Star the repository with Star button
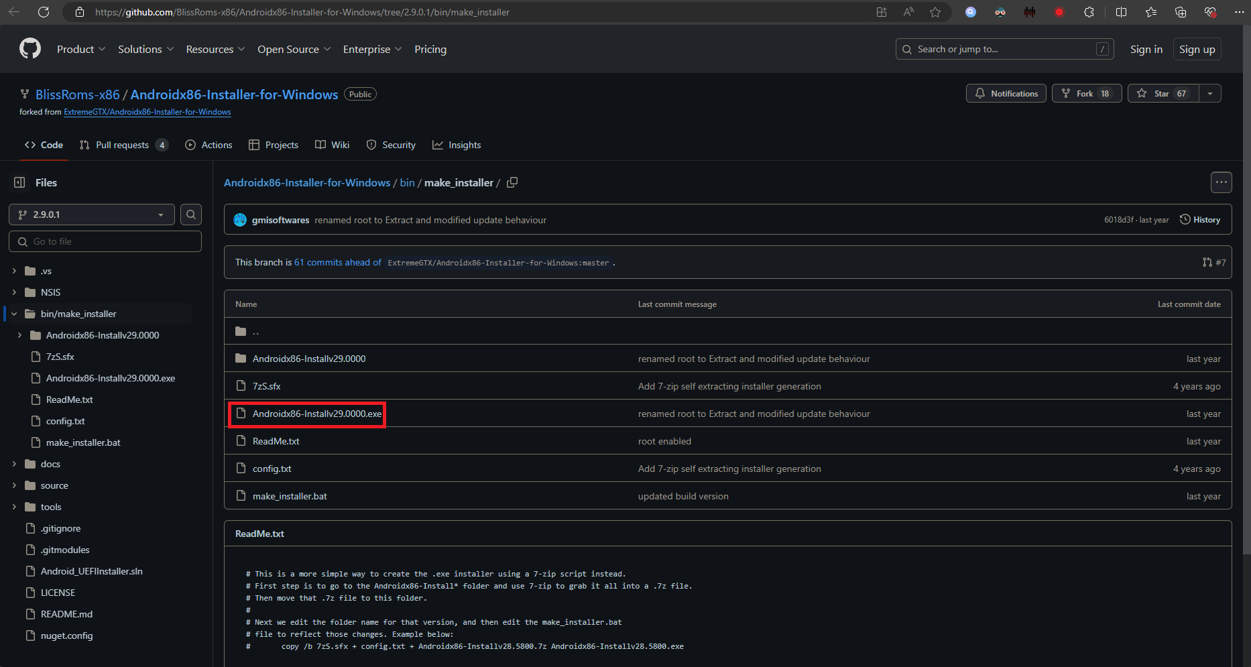Image resolution: width=1251 pixels, height=667 pixels. pyautogui.click(x=1164, y=94)
